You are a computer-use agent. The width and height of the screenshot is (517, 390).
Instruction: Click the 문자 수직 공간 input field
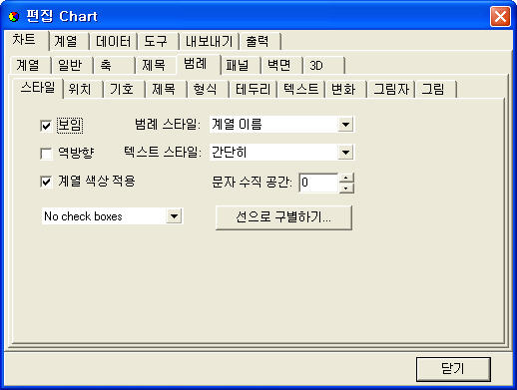318,183
